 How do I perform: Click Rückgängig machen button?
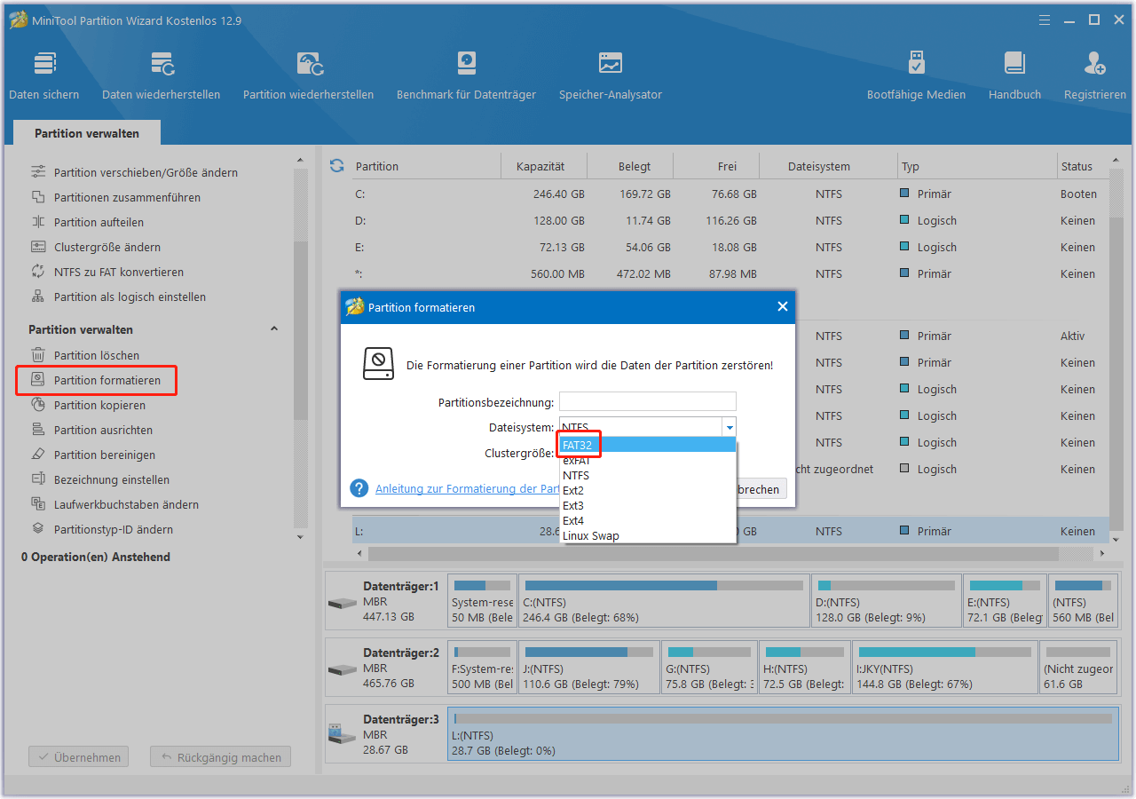(221, 757)
